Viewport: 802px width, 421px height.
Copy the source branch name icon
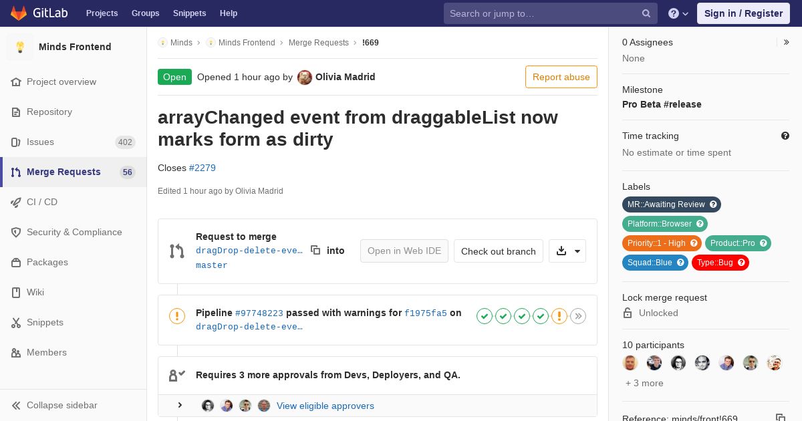point(315,250)
